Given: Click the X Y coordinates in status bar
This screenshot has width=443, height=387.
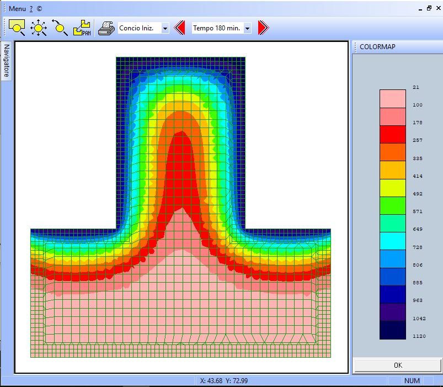Looking at the screenshot, I should [224, 381].
